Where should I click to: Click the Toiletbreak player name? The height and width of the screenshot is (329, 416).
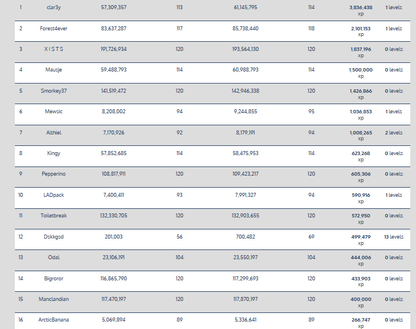(54, 216)
